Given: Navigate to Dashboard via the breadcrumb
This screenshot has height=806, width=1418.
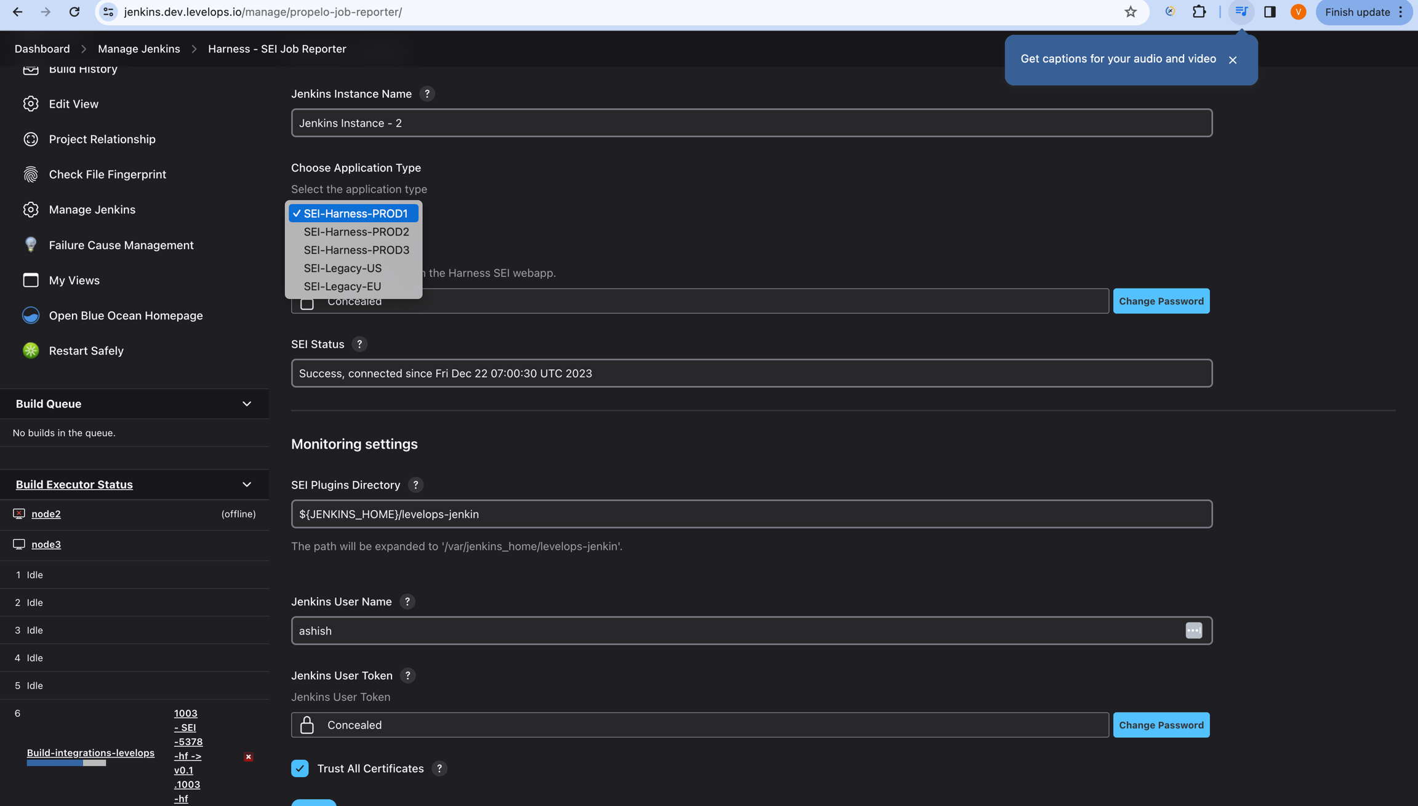Looking at the screenshot, I should point(42,49).
